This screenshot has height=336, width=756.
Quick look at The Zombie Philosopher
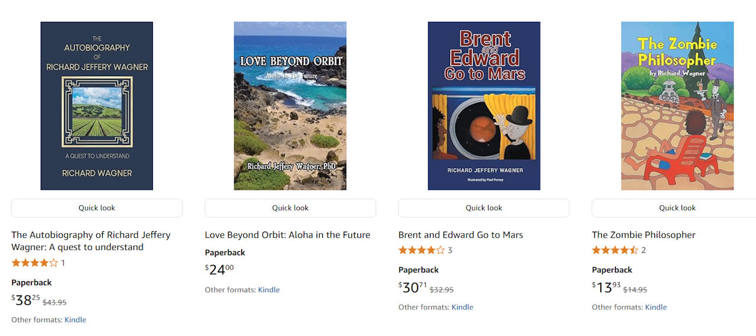(x=677, y=208)
